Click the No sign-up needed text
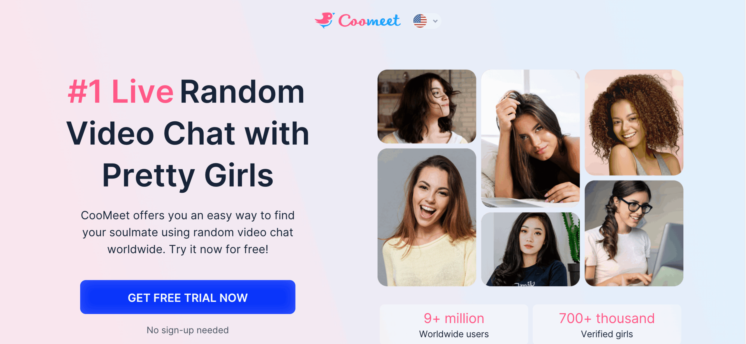The height and width of the screenshot is (344, 746). 188,330
